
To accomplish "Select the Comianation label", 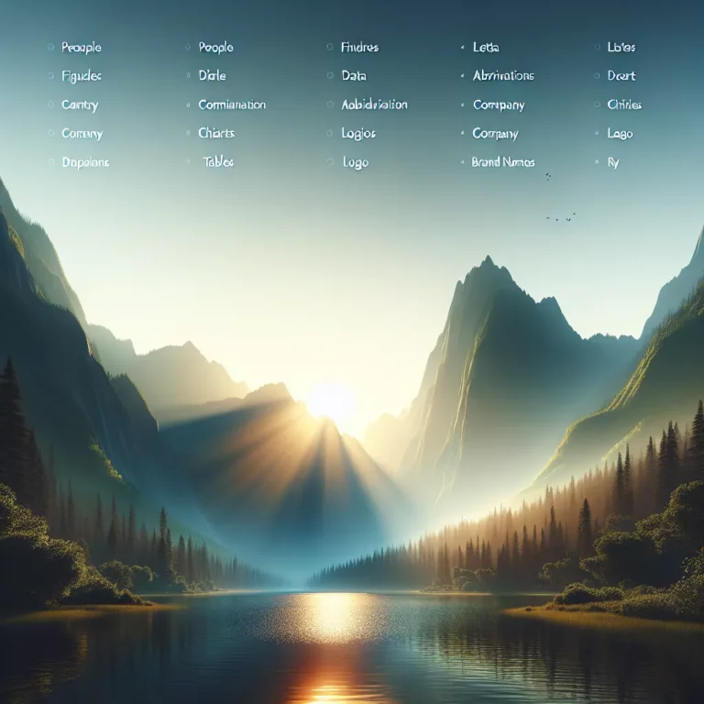I will pos(232,104).
